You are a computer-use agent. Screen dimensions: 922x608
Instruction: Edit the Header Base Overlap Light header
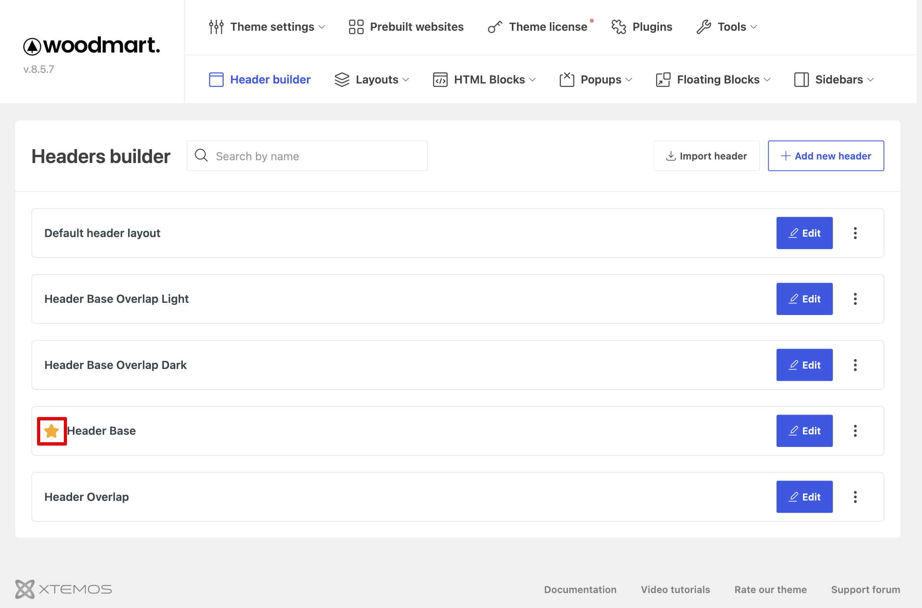click(805, 299)
